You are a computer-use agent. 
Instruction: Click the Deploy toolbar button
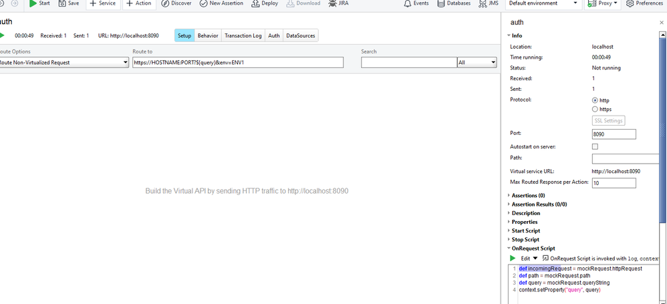[265, 3]
